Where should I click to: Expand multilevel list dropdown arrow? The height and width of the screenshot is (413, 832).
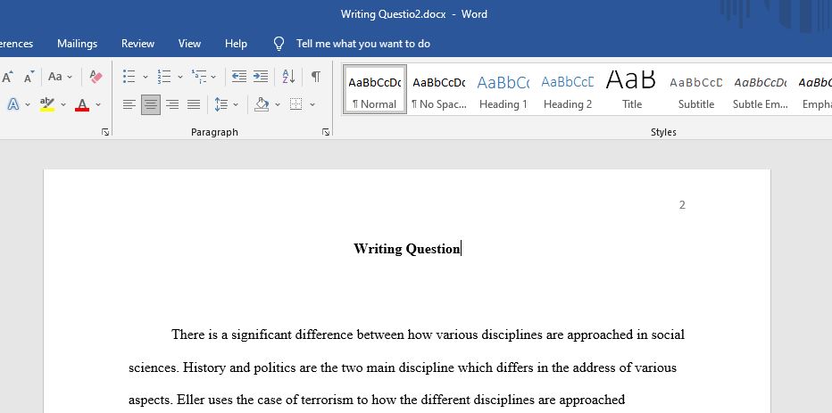coord(213,77)
